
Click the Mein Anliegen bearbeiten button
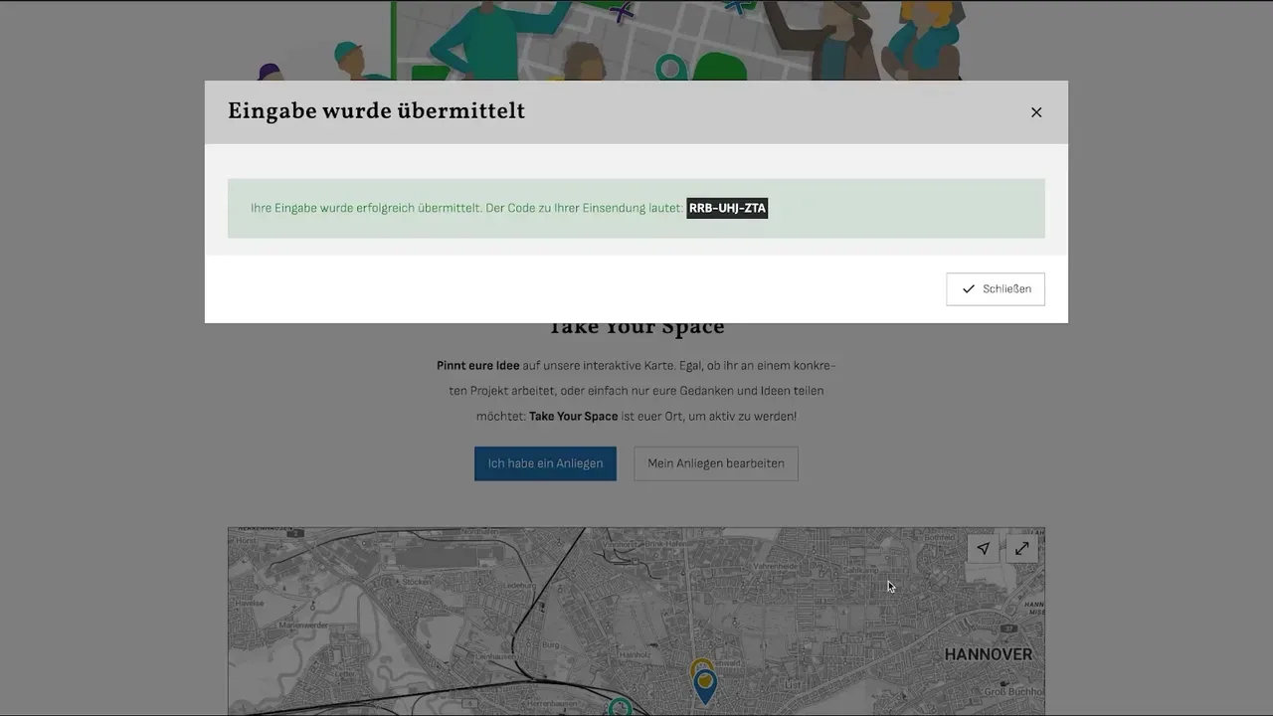coord(716,463)
